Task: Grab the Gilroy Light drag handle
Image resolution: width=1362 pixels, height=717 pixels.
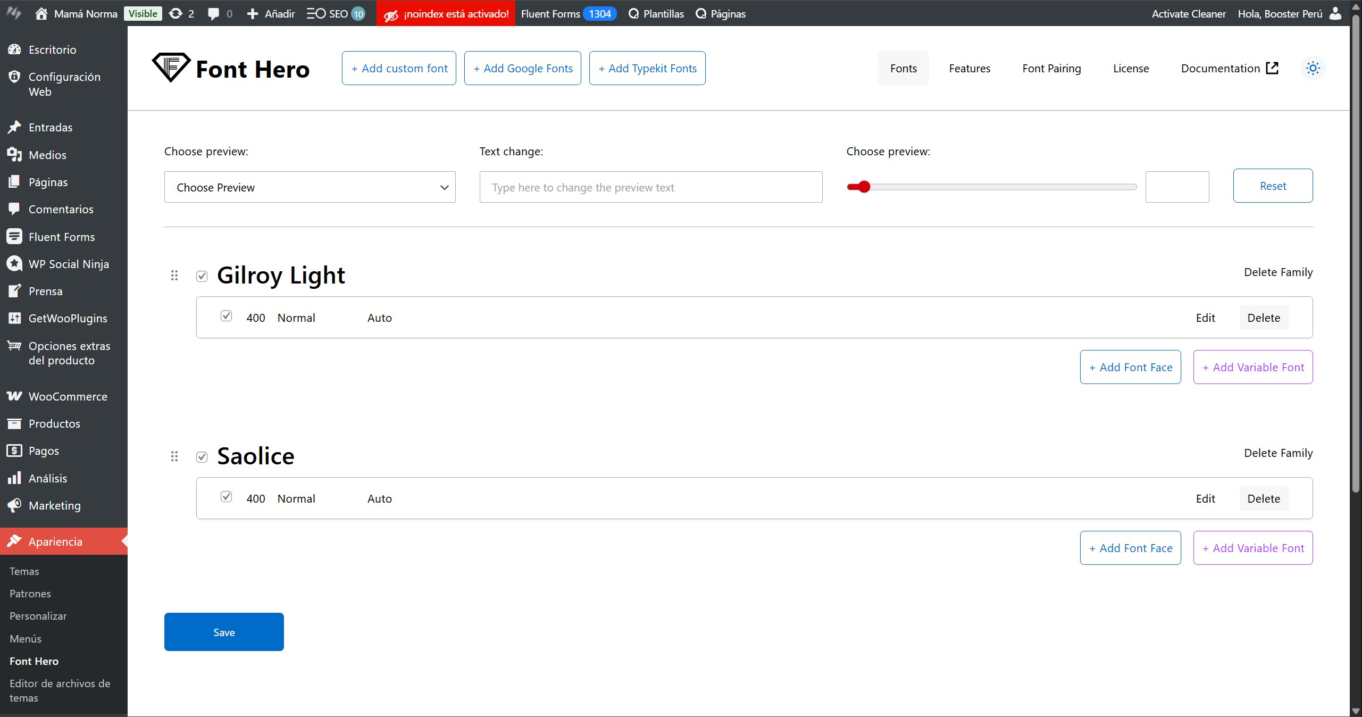Action: pos(174,276)
